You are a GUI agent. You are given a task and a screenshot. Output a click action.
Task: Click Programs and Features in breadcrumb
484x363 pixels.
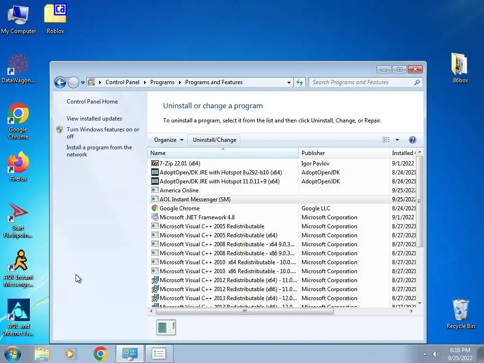[214, 82]
